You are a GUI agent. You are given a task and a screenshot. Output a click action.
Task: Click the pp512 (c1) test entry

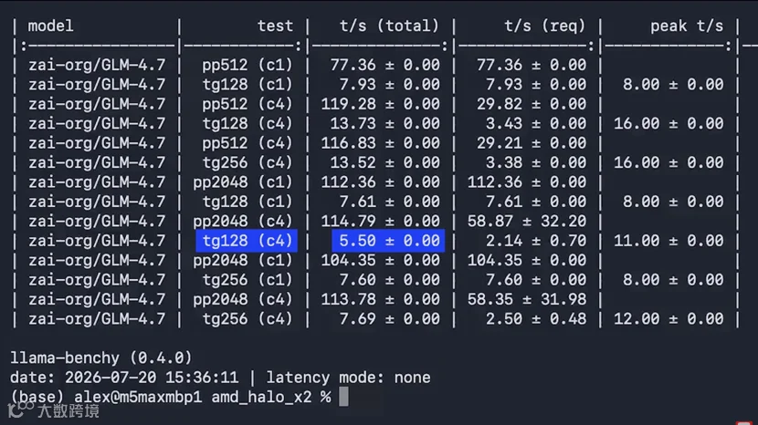pyautogui.click(x=247, y=65)
